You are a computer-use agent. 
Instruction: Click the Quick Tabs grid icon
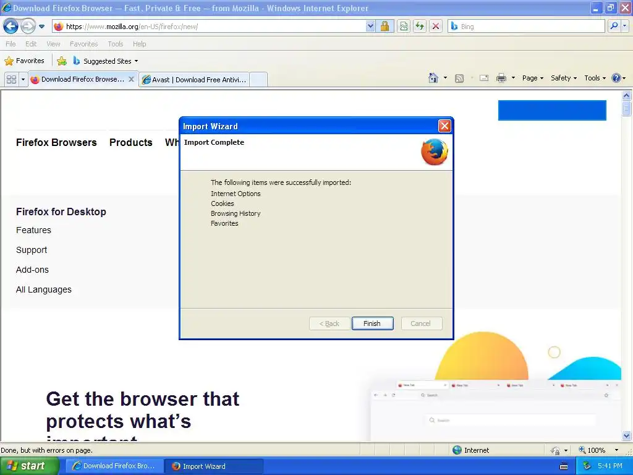[x=11, y=79]
